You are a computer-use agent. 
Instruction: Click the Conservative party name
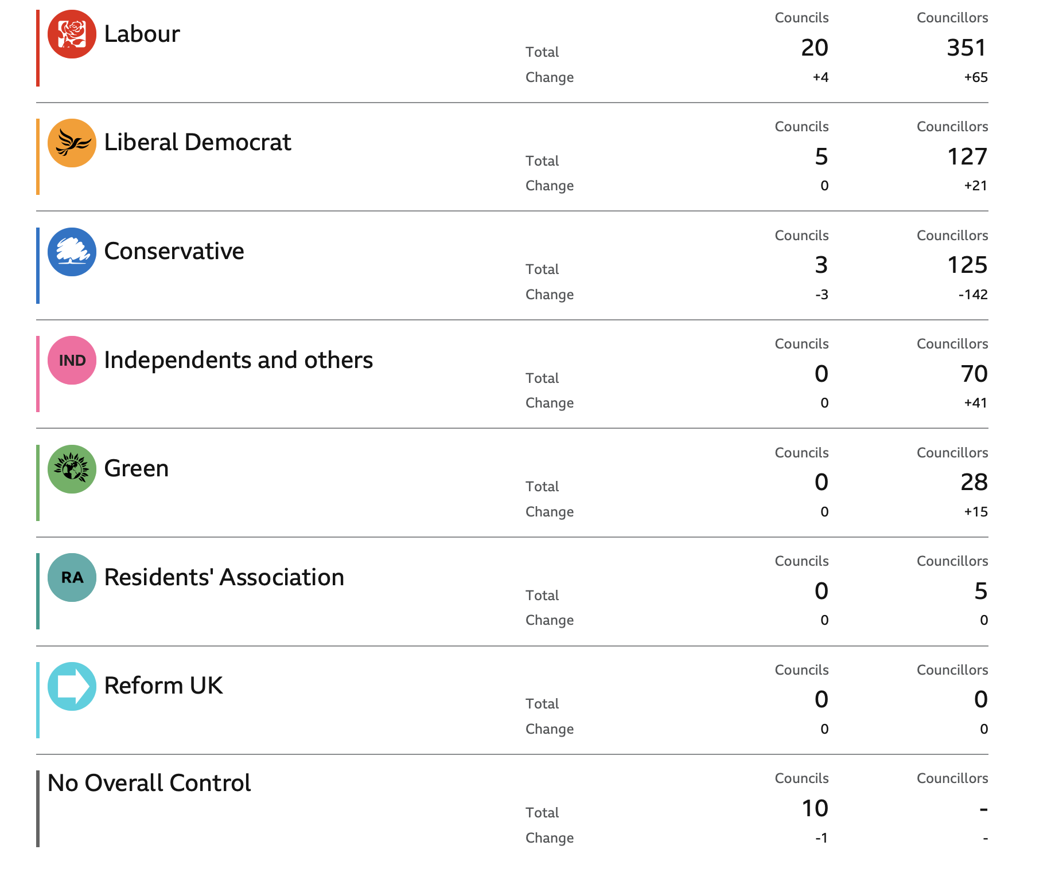coord(174,252)
